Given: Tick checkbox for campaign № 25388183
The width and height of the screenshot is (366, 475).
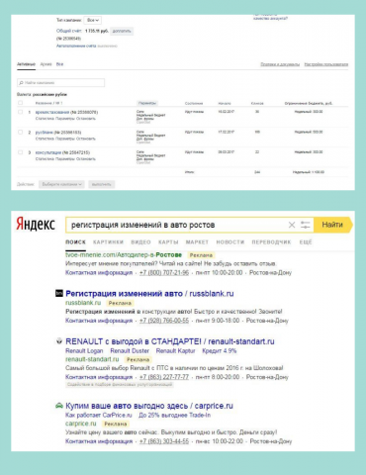Looking at the screenshot, I should [20, 133].
